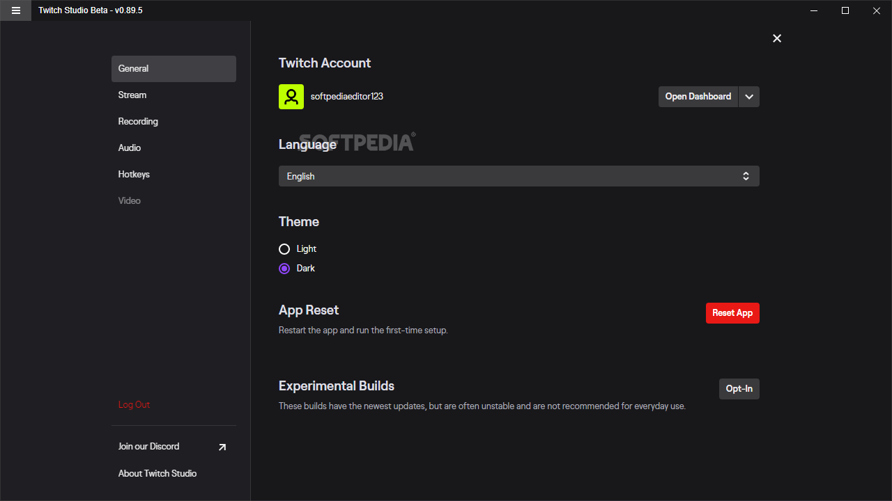Expand the Open Dashboard chevron dropdown

[x=749, y=97]
